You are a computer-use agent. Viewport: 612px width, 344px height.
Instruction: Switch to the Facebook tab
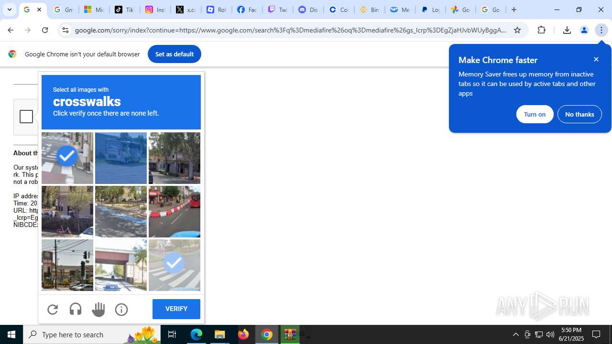tap(247, 10)
